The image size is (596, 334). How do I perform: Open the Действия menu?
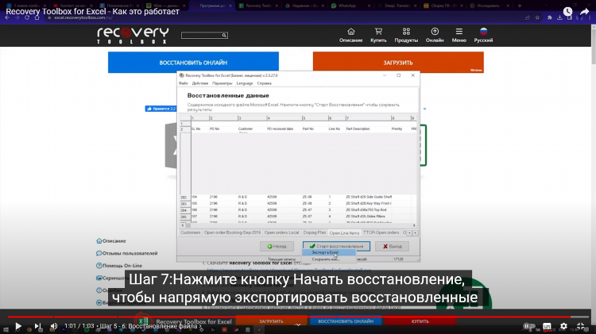[200, 83]
